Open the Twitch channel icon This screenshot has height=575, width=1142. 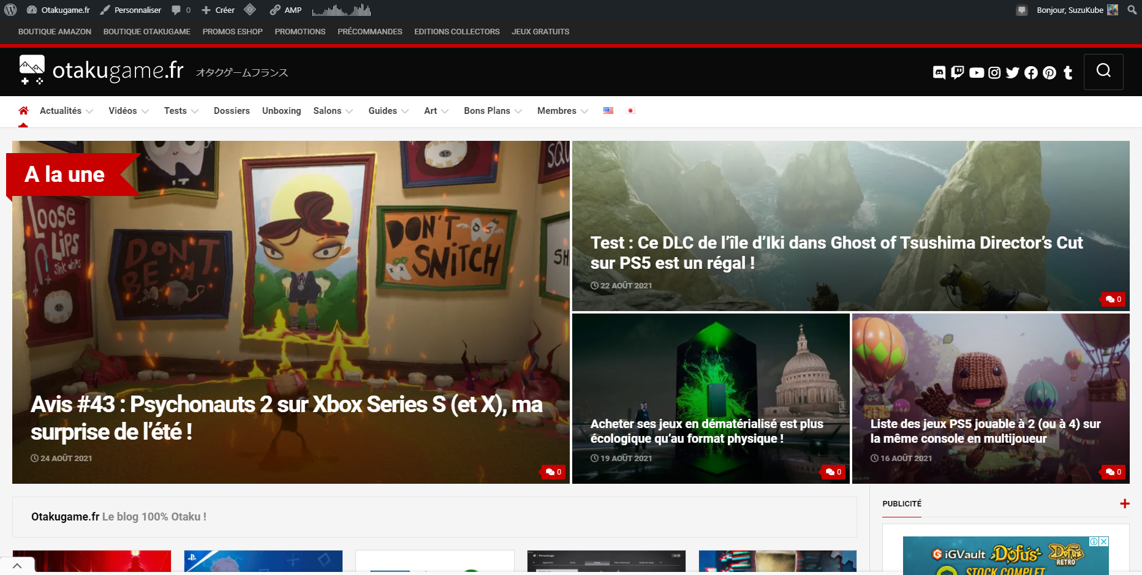tap(958, 73)
